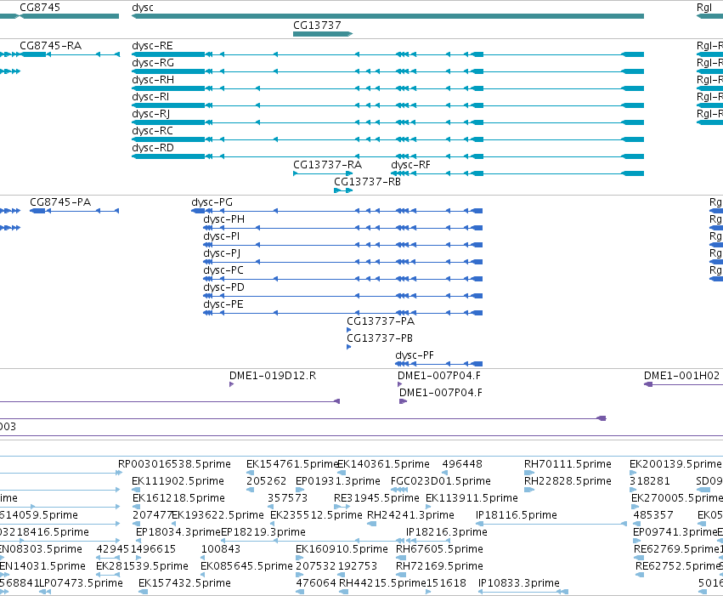The height and width of the screenshot is (596, 723).
Task: Open EST EK085645.5prime
Action: tap(204, 575)
